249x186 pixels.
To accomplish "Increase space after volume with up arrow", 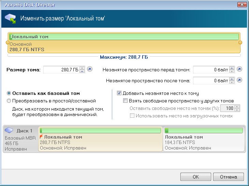I will (x=232, y=79).
